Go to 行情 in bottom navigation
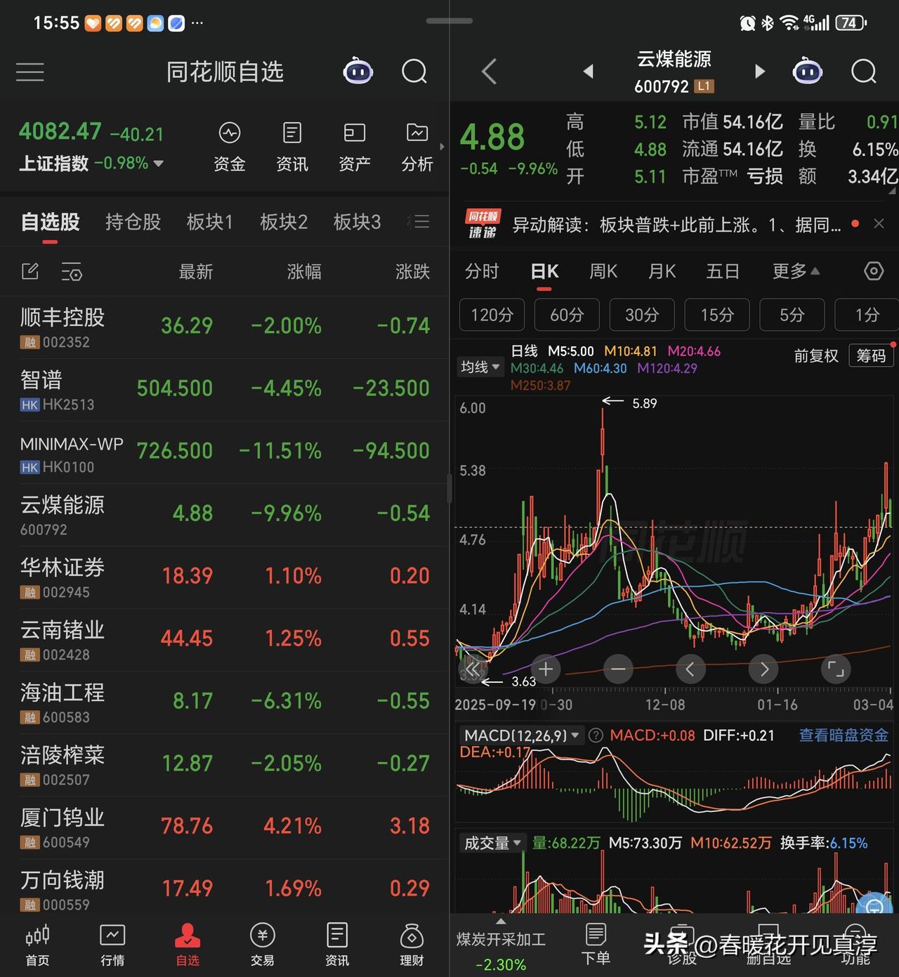 pos(112,945)
